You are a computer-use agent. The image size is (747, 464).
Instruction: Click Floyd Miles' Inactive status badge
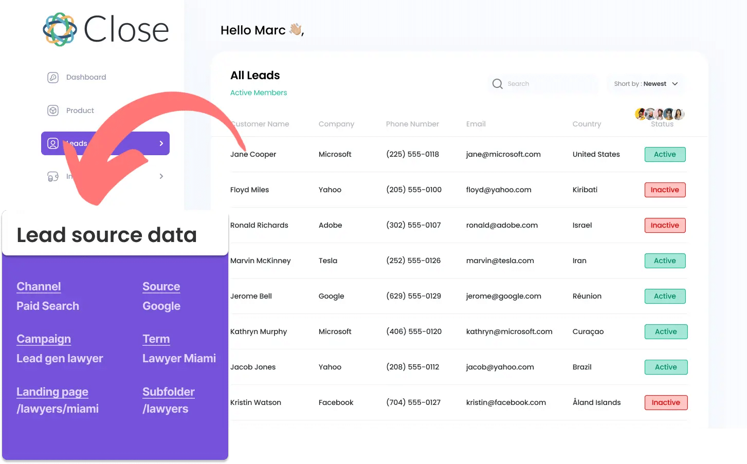[x=665, y=190]
